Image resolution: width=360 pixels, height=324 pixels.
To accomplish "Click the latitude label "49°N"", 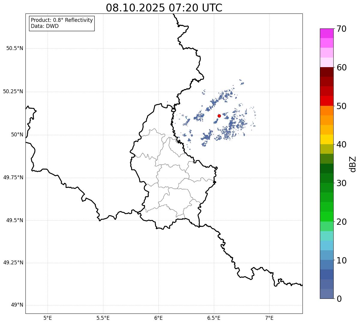I will click(17, 305).
